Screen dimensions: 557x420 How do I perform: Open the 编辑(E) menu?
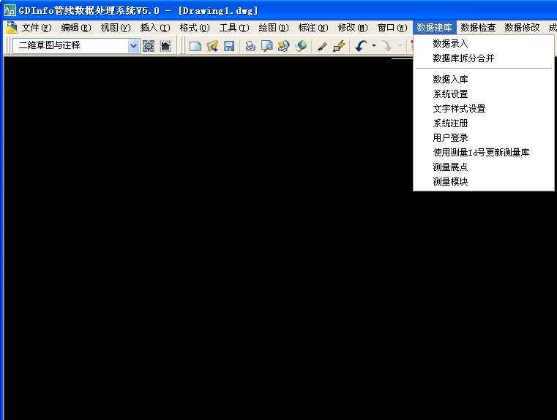(75, 28)
